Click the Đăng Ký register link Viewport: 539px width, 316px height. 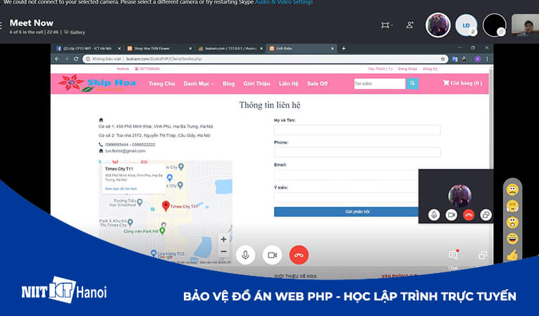tap(430, 69)
